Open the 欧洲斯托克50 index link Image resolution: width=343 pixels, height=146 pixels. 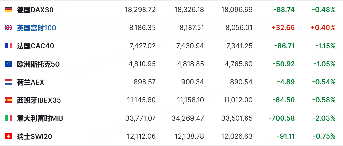point(38,64)
